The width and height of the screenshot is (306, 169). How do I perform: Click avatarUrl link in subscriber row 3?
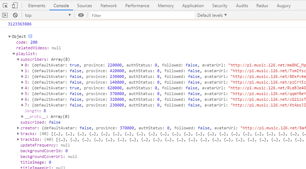[x=268, y=82]
